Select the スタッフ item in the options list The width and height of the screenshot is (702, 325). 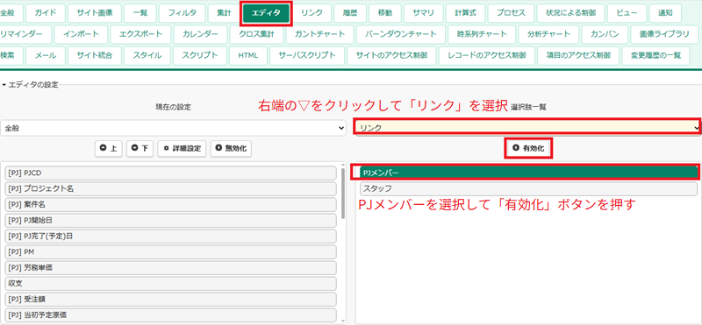[529, 188]
